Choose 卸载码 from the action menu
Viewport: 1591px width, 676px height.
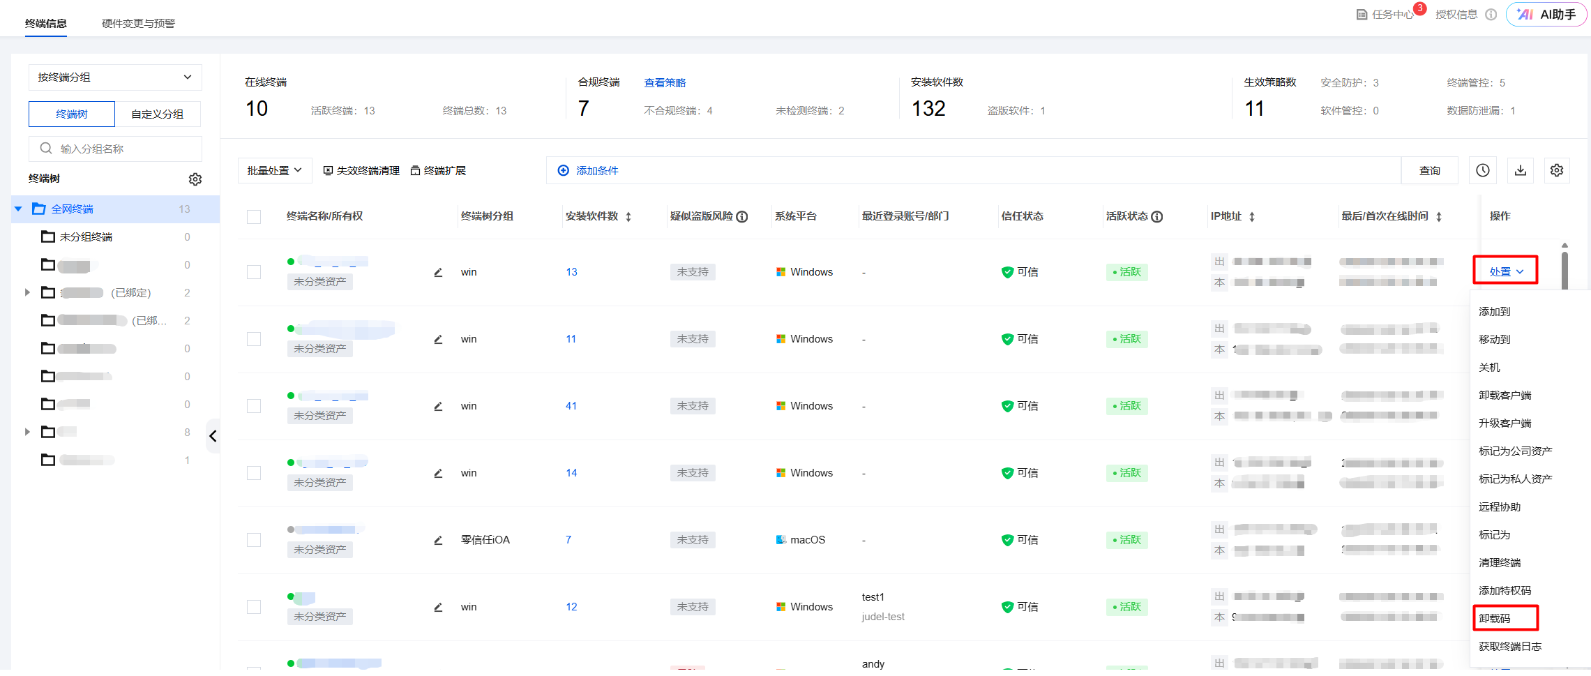pos(1495,618)
